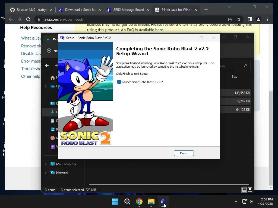Open Windows Start menu
This screenshot has height=208, width=278.
(x=115, y=201)
